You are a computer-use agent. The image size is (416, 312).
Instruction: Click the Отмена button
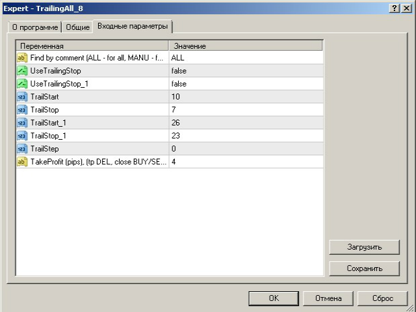[328, 298]
